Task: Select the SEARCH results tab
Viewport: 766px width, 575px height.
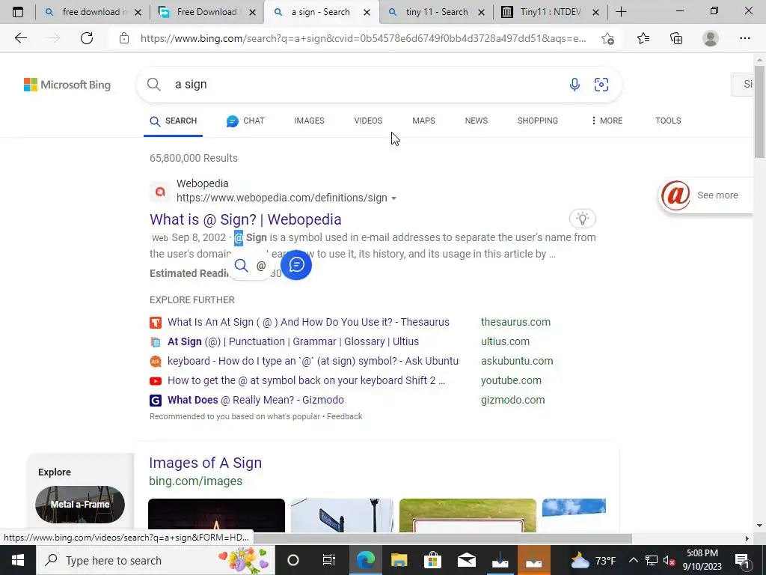Action: pos(174,121)
